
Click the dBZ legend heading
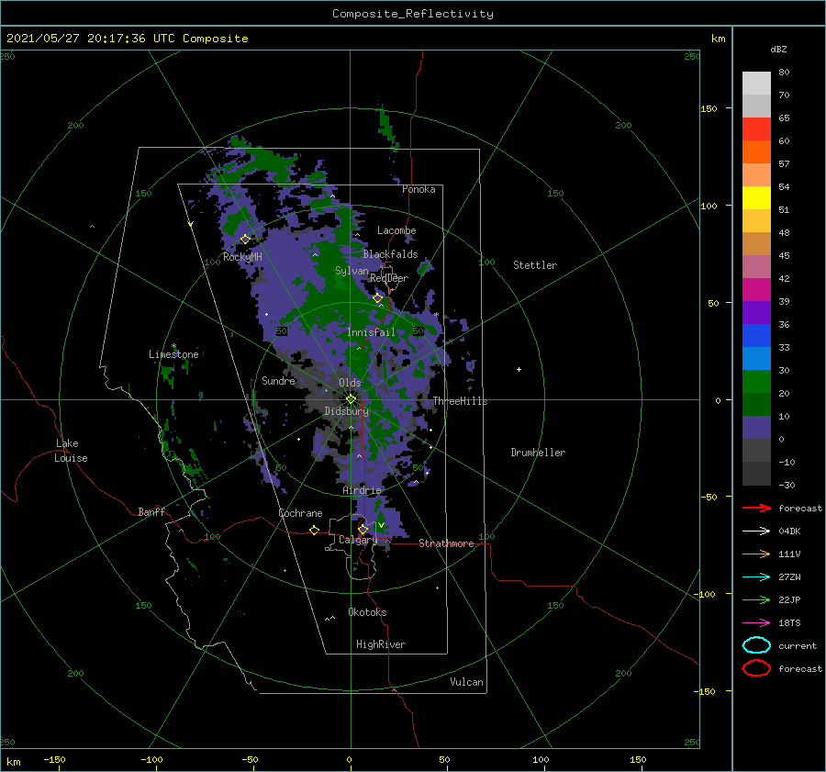click(778, 49)
